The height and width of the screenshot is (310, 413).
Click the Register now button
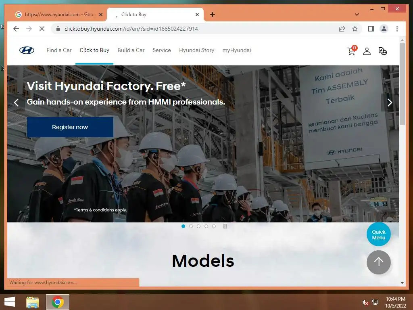coord(70,127)
